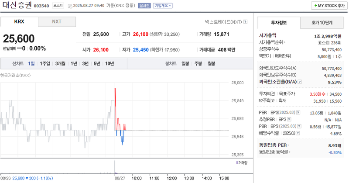Click help icon beside 배당수익률 2025.03
Screen dimensions: 349x183
(x=298, y=133)
